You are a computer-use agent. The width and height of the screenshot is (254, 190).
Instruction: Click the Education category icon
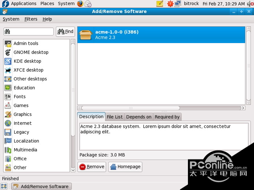point(8,88)
